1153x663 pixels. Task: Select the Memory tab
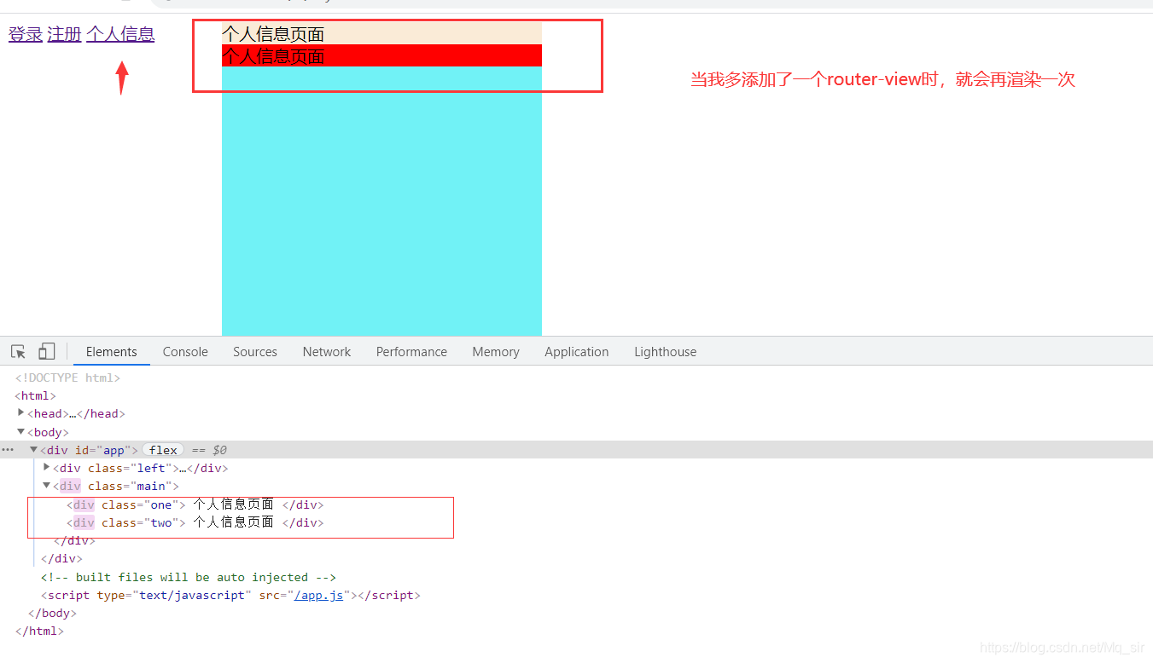(496, 352)
